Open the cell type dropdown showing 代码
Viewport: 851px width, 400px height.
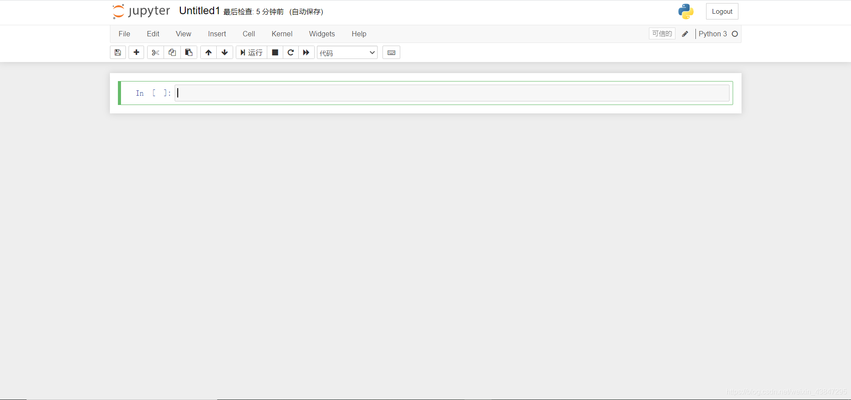(x=347, y=53)
